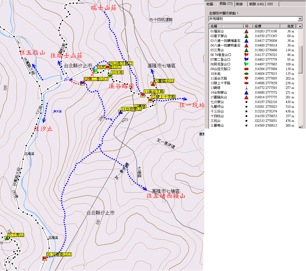The image size is (306, 271).
Task: Select the 01福安山 waypoint in the list
Action: tap(217, 31)
